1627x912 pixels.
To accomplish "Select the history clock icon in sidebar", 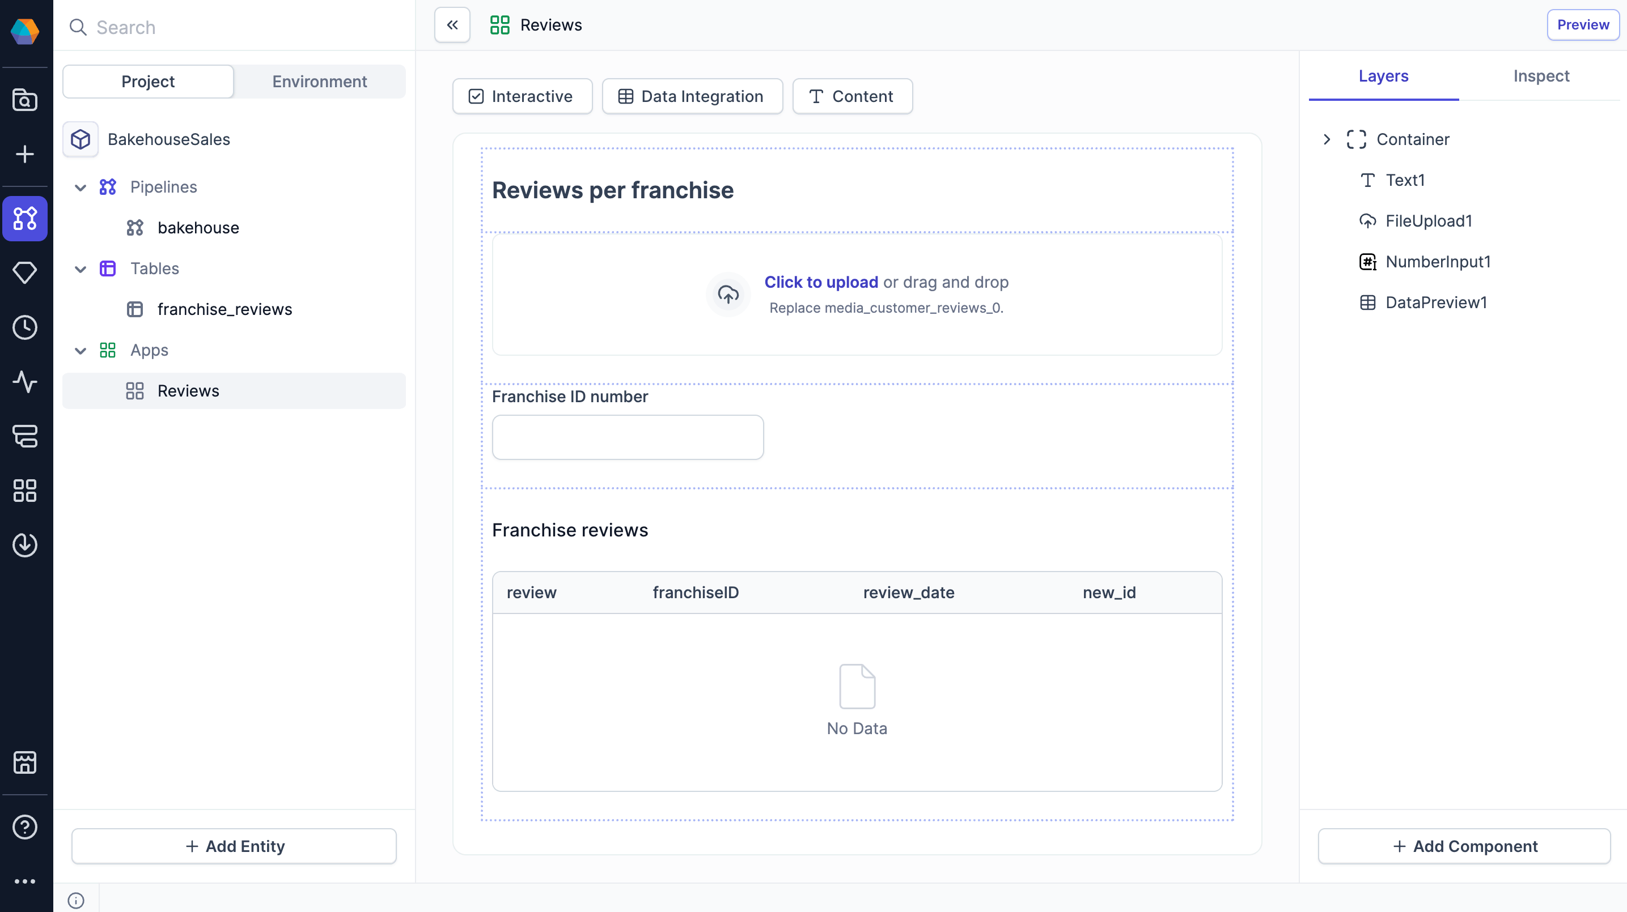I will coord(24,327).
